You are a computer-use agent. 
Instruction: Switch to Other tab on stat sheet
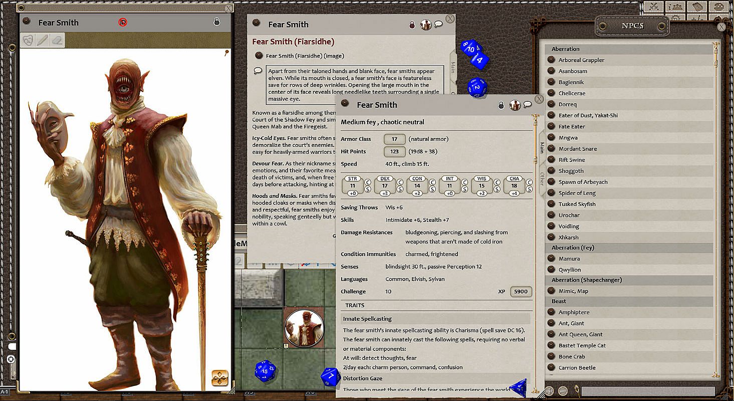(542, 179)
